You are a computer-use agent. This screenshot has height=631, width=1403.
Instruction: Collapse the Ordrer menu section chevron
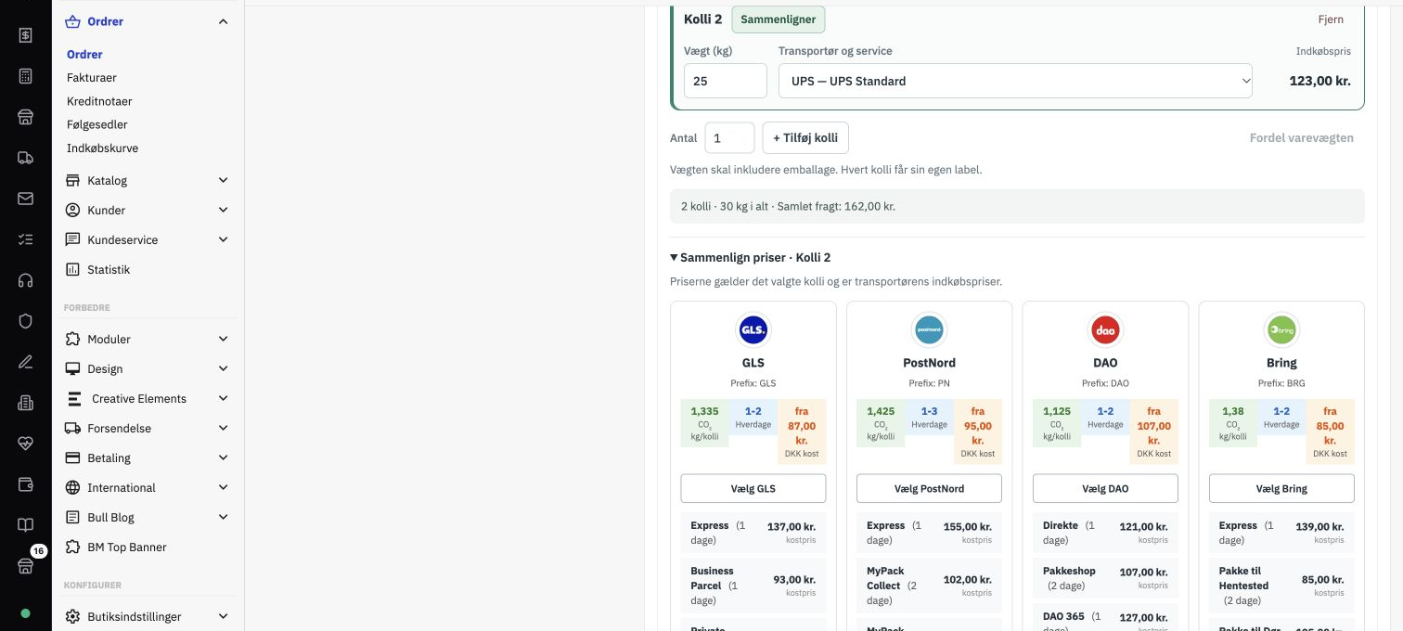click(223, 21)
